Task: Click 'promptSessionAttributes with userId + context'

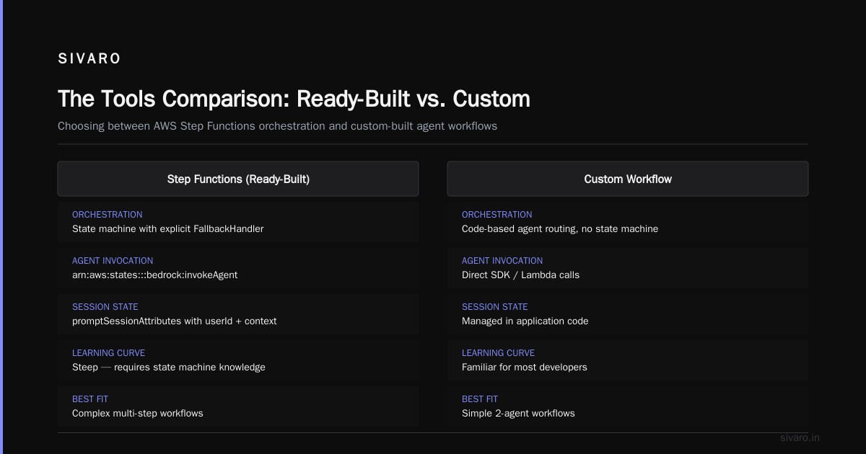Action: [x=175, y=321]
